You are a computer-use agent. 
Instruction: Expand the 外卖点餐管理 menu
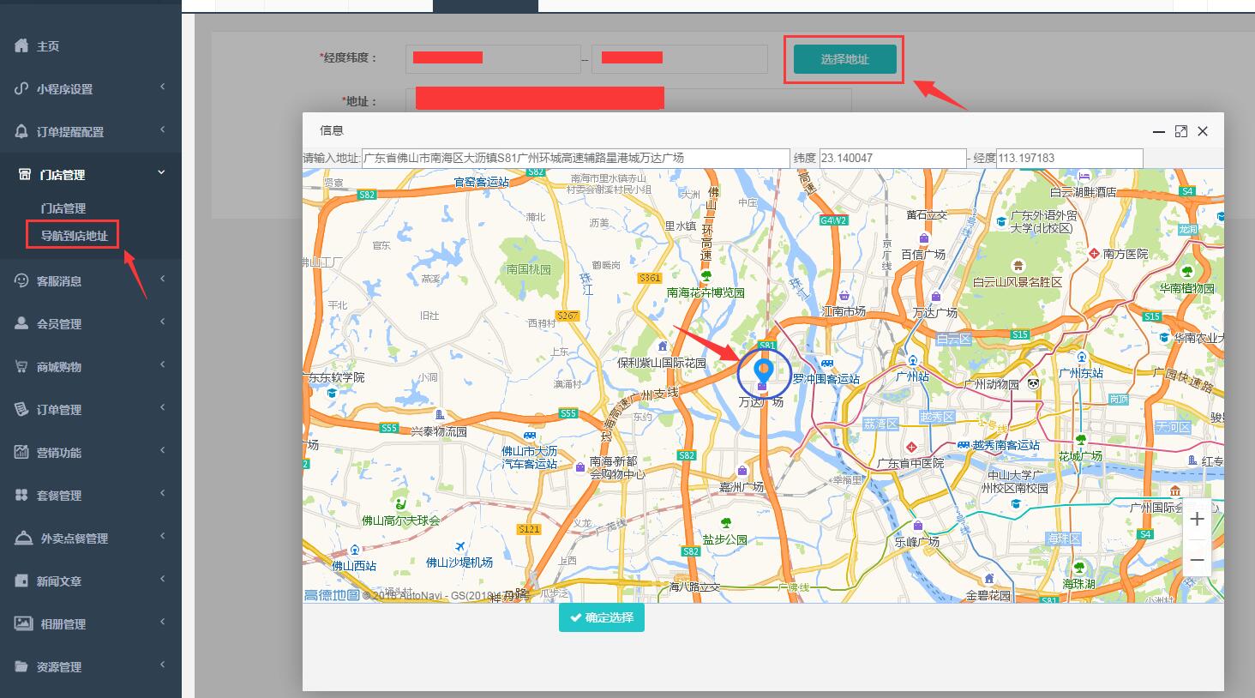[x=161, y=537]
